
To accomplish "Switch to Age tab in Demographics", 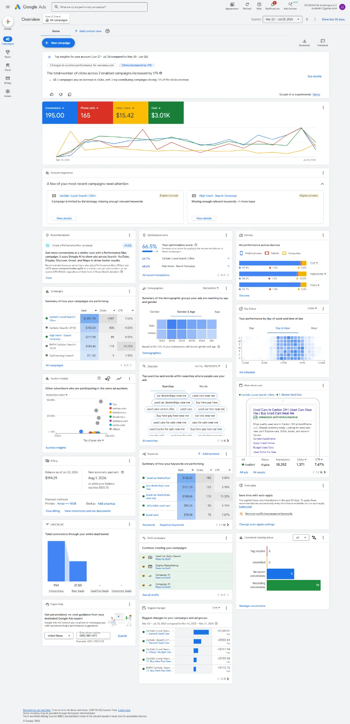I will (217, 312).
